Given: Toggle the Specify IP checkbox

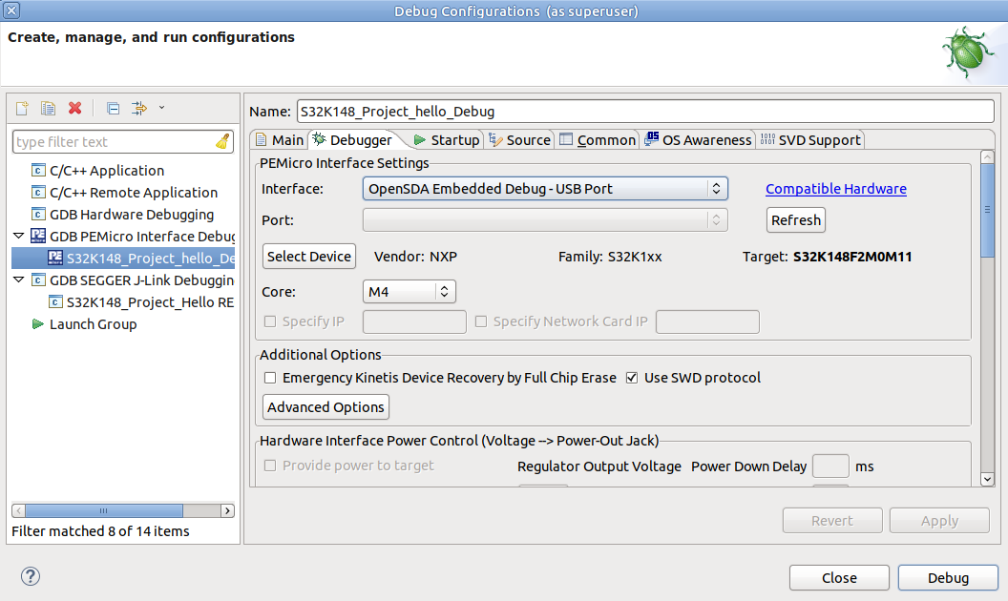Looking at the screenshot, I should tap(269, 321).
